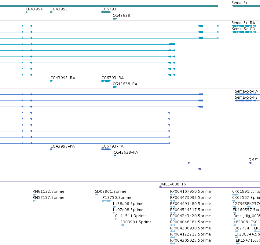This screenshot has height=245, width=260.
Task: Select the CG6793-PA blue CDS glyph
Action: click(106, 149)
